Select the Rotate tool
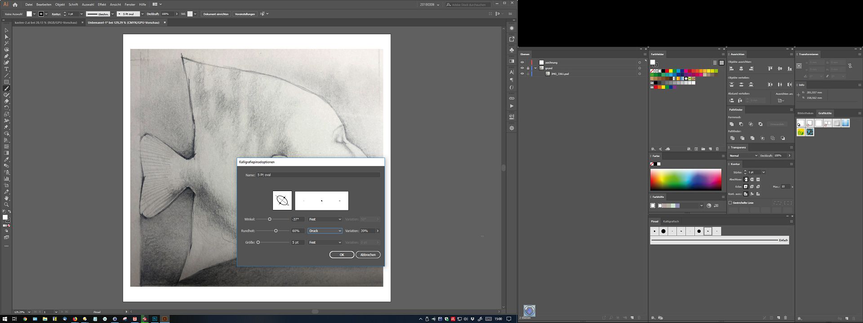Screen dimensions: 863x323 (x=6, y=108)
